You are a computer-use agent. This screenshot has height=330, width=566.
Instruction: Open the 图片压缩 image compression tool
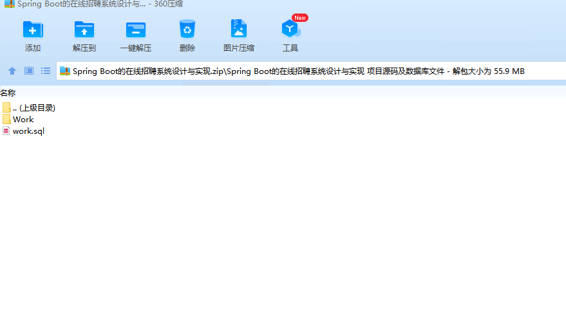pyautogui.click(x=239, y=35)
